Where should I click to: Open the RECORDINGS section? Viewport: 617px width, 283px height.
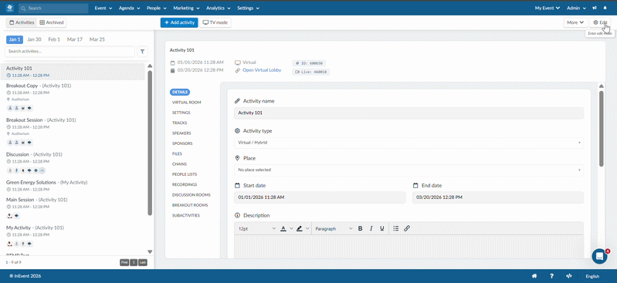185,185
